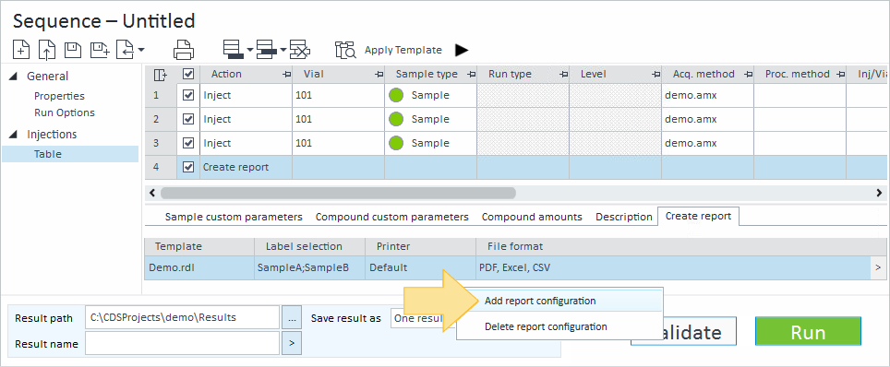Screen dimensions: 890x367
Task: Browse Result path with ellipsis button
Action: point(292,317)
